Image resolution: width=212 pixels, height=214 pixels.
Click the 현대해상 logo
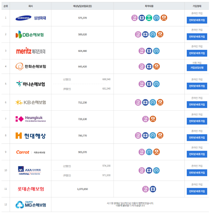31,136
